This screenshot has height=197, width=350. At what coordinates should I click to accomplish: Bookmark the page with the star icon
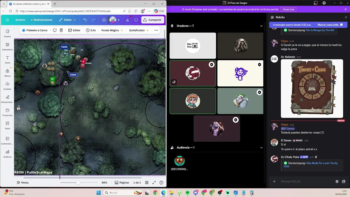pyautogui.click(x=130, y=11)
